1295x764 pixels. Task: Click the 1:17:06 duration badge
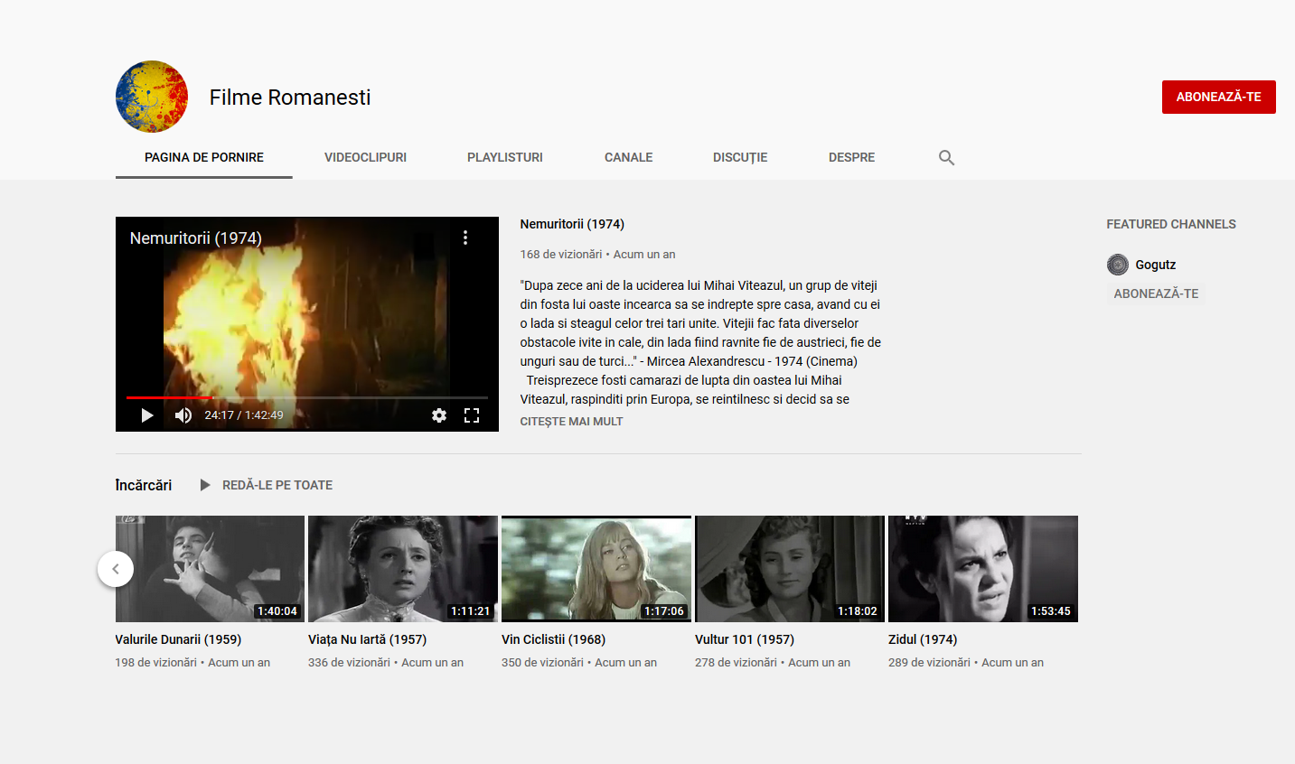pyautogui.click(x=664, y=611)
